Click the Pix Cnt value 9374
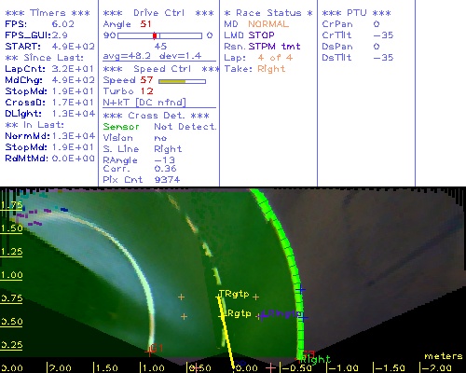 pos(167,180)
